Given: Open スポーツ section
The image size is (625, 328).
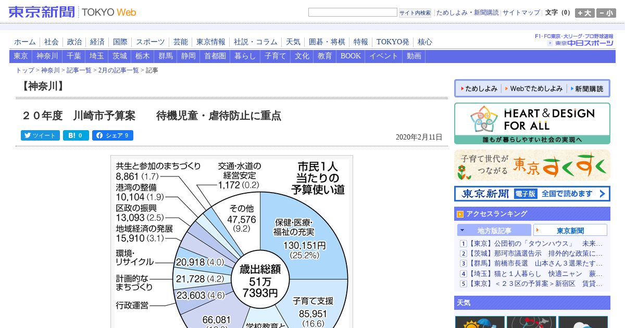Looking at the screenshot, I should click(151, 42).
